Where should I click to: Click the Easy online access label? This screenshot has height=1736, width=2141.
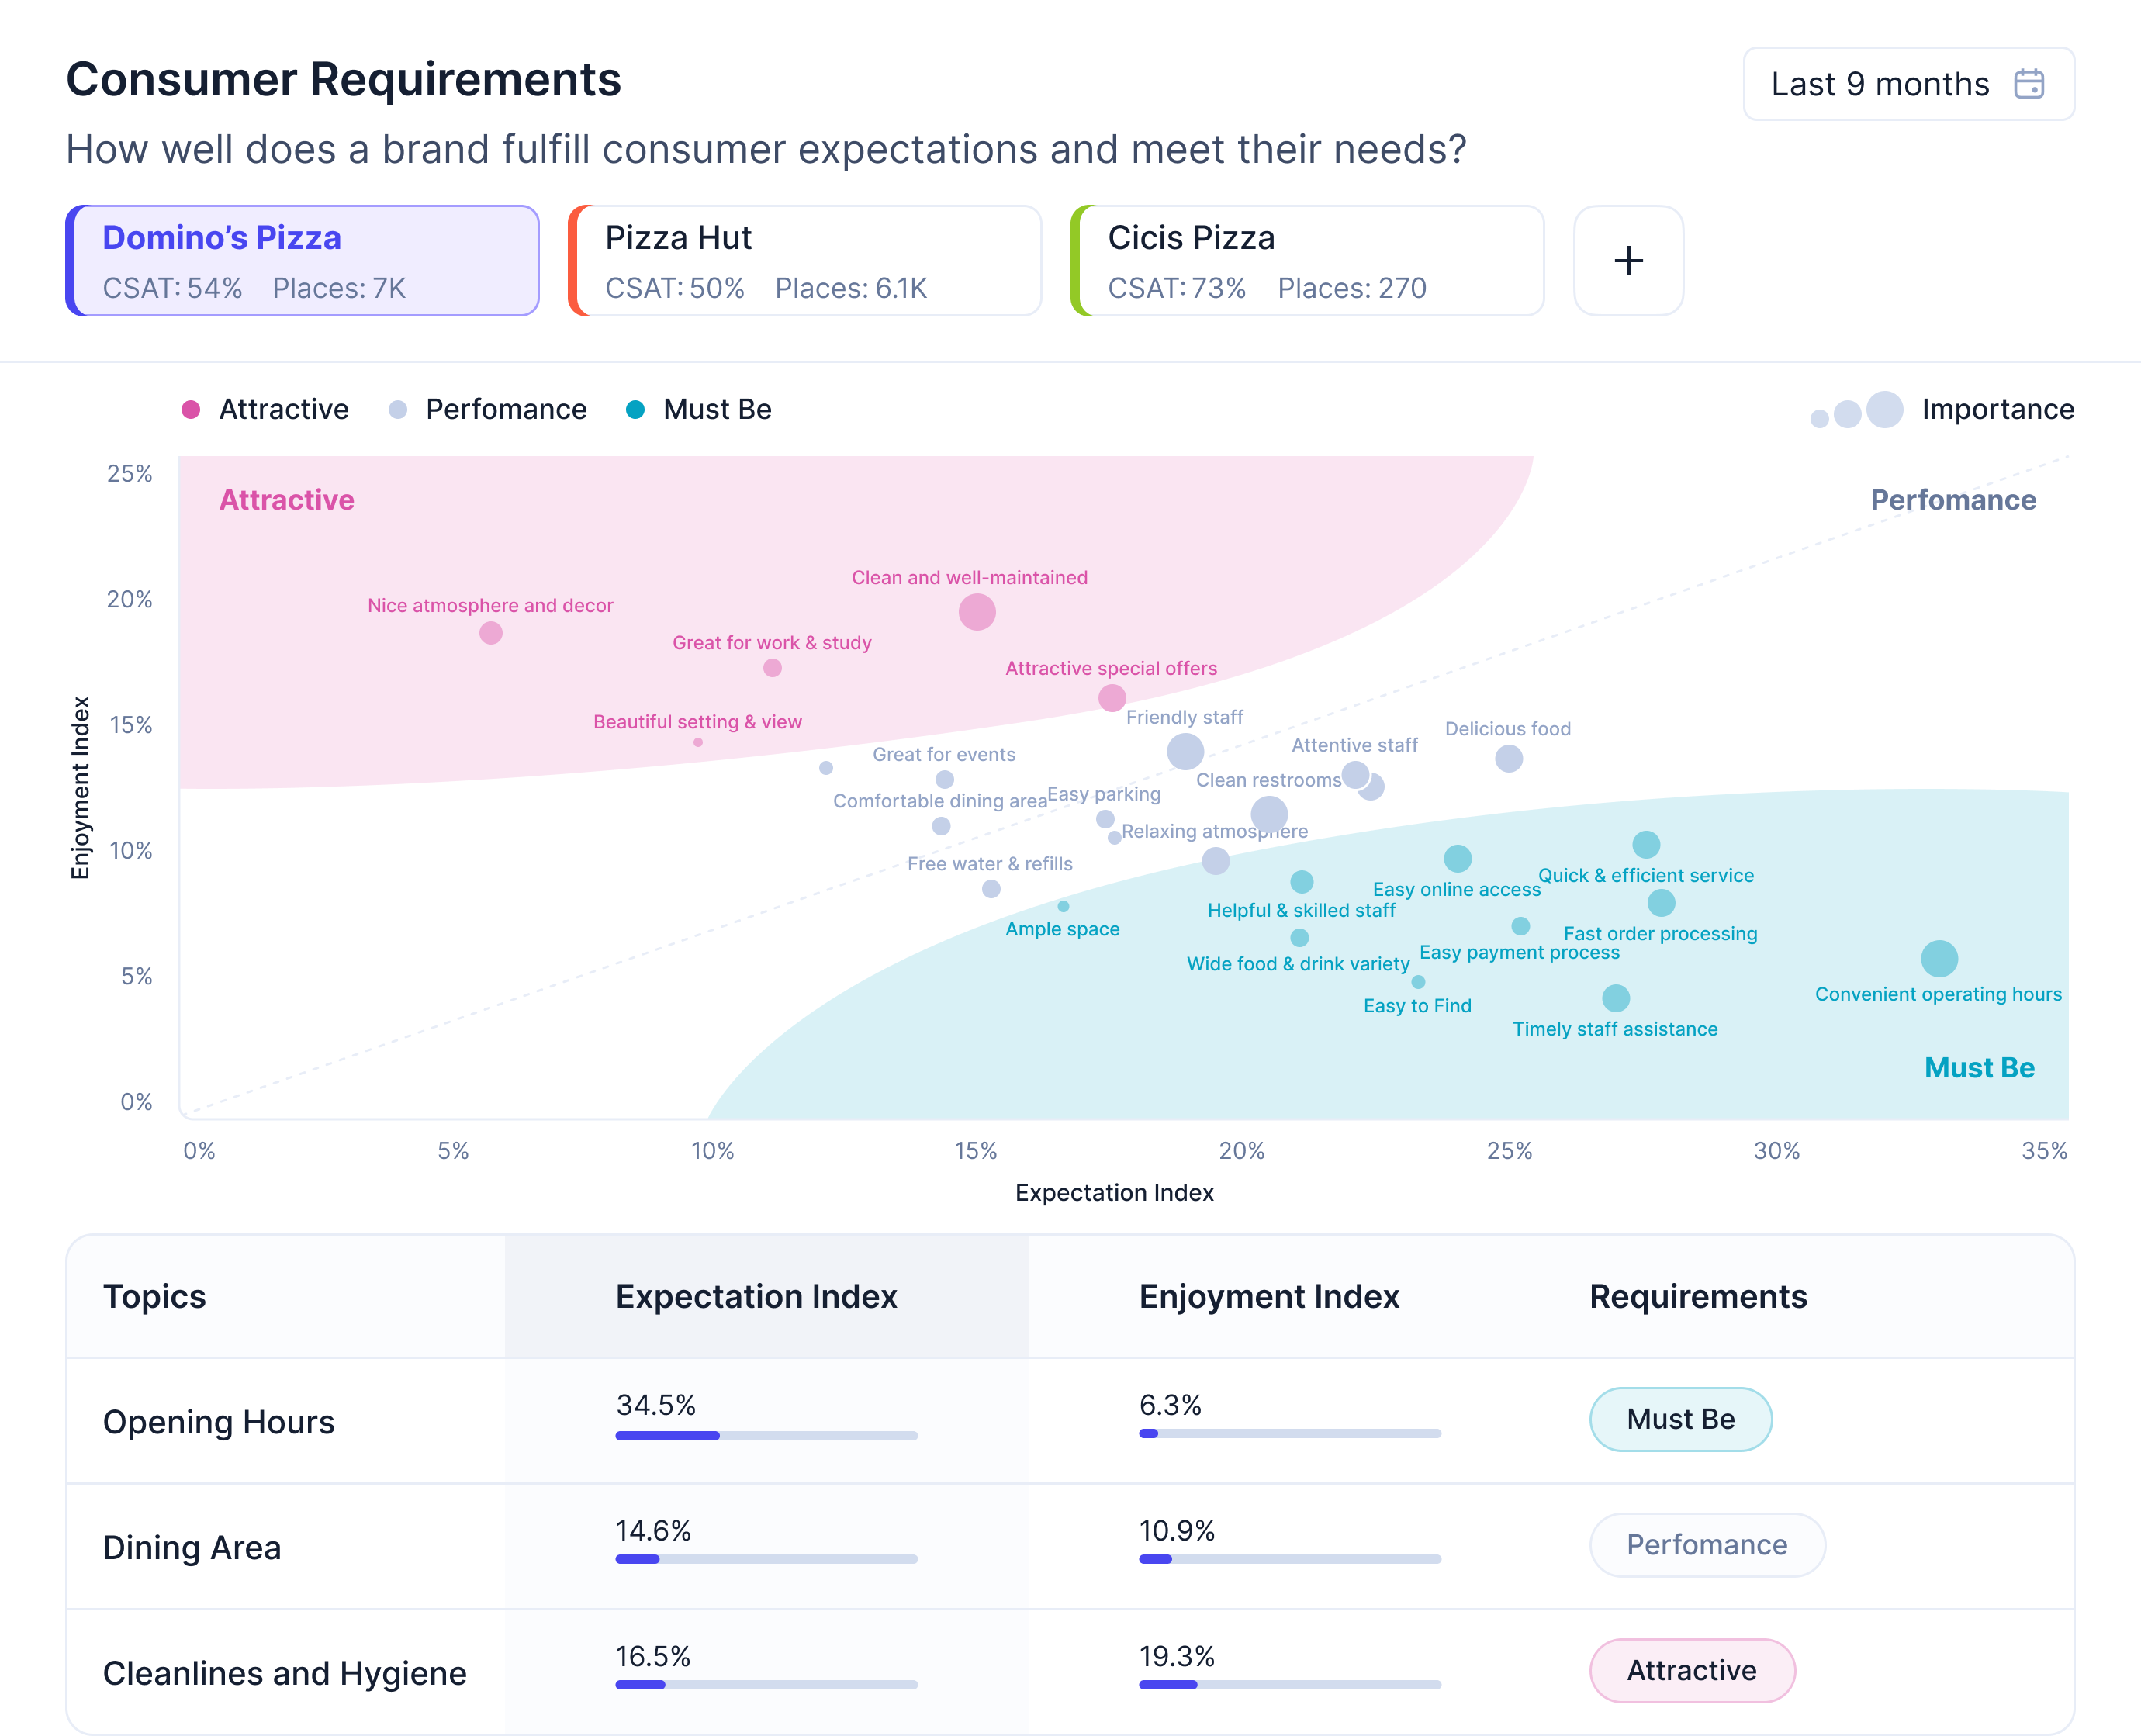(1456, 890)
